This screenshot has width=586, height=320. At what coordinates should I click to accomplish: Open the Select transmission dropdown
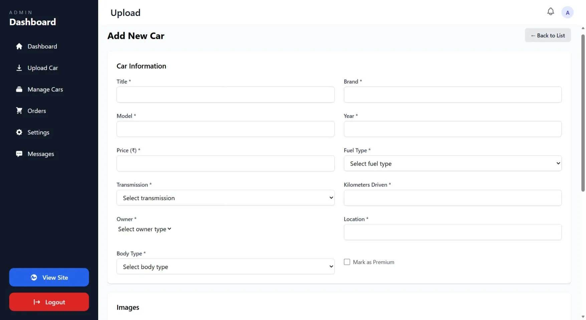coord(225,198)
